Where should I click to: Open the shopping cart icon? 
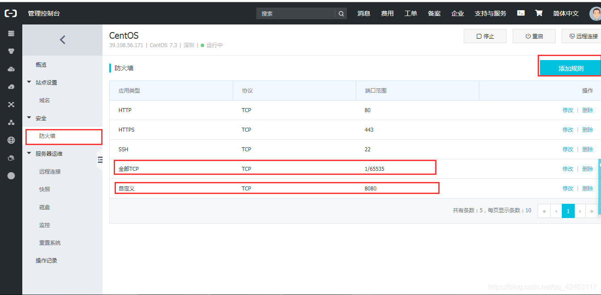tap(539, 13)
